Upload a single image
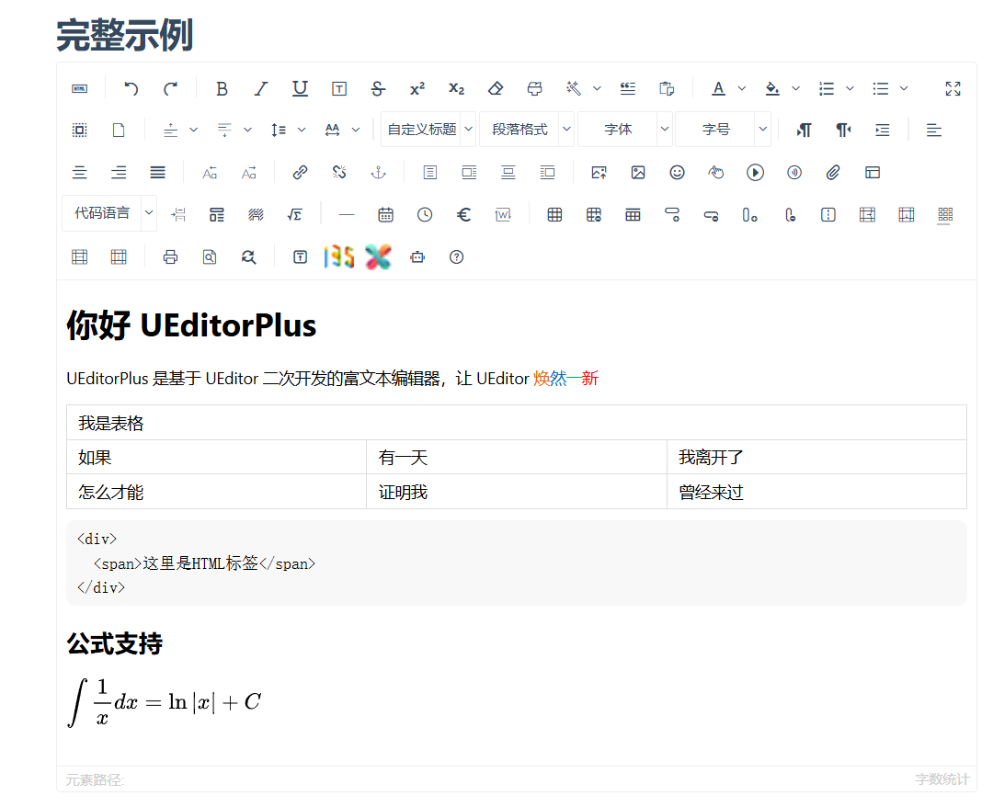993x807 pixels. click(x=599, y=172)
